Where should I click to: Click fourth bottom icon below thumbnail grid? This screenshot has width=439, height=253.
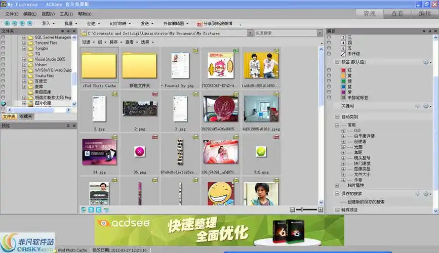(106, 209)
